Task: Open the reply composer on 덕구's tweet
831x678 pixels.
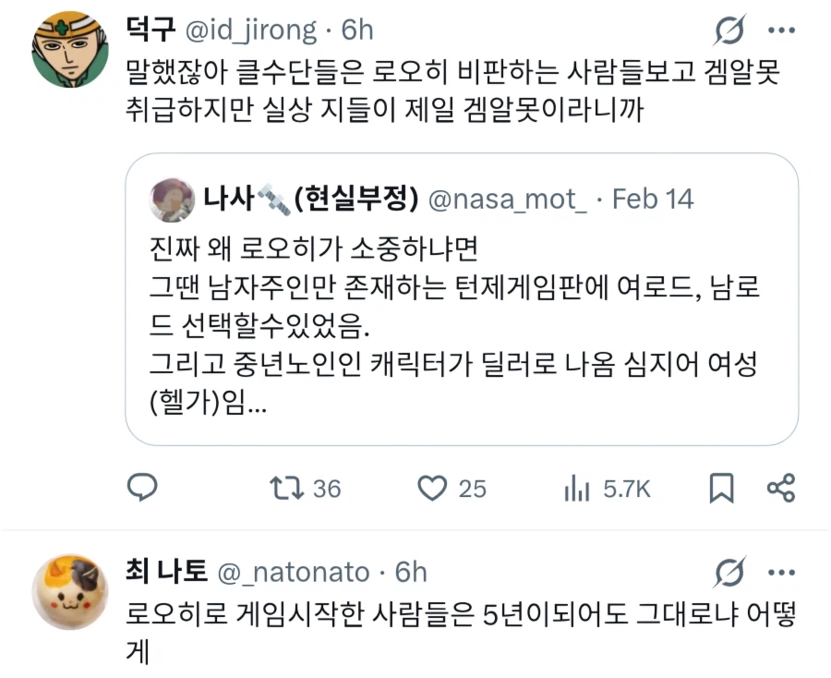Action: click(x=143, y=488)
